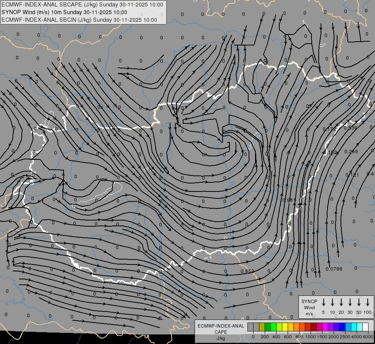This screenshot has height=344, width=375.
Task: Click the 0.121 value on the map
Action: [x=352, y=175]
